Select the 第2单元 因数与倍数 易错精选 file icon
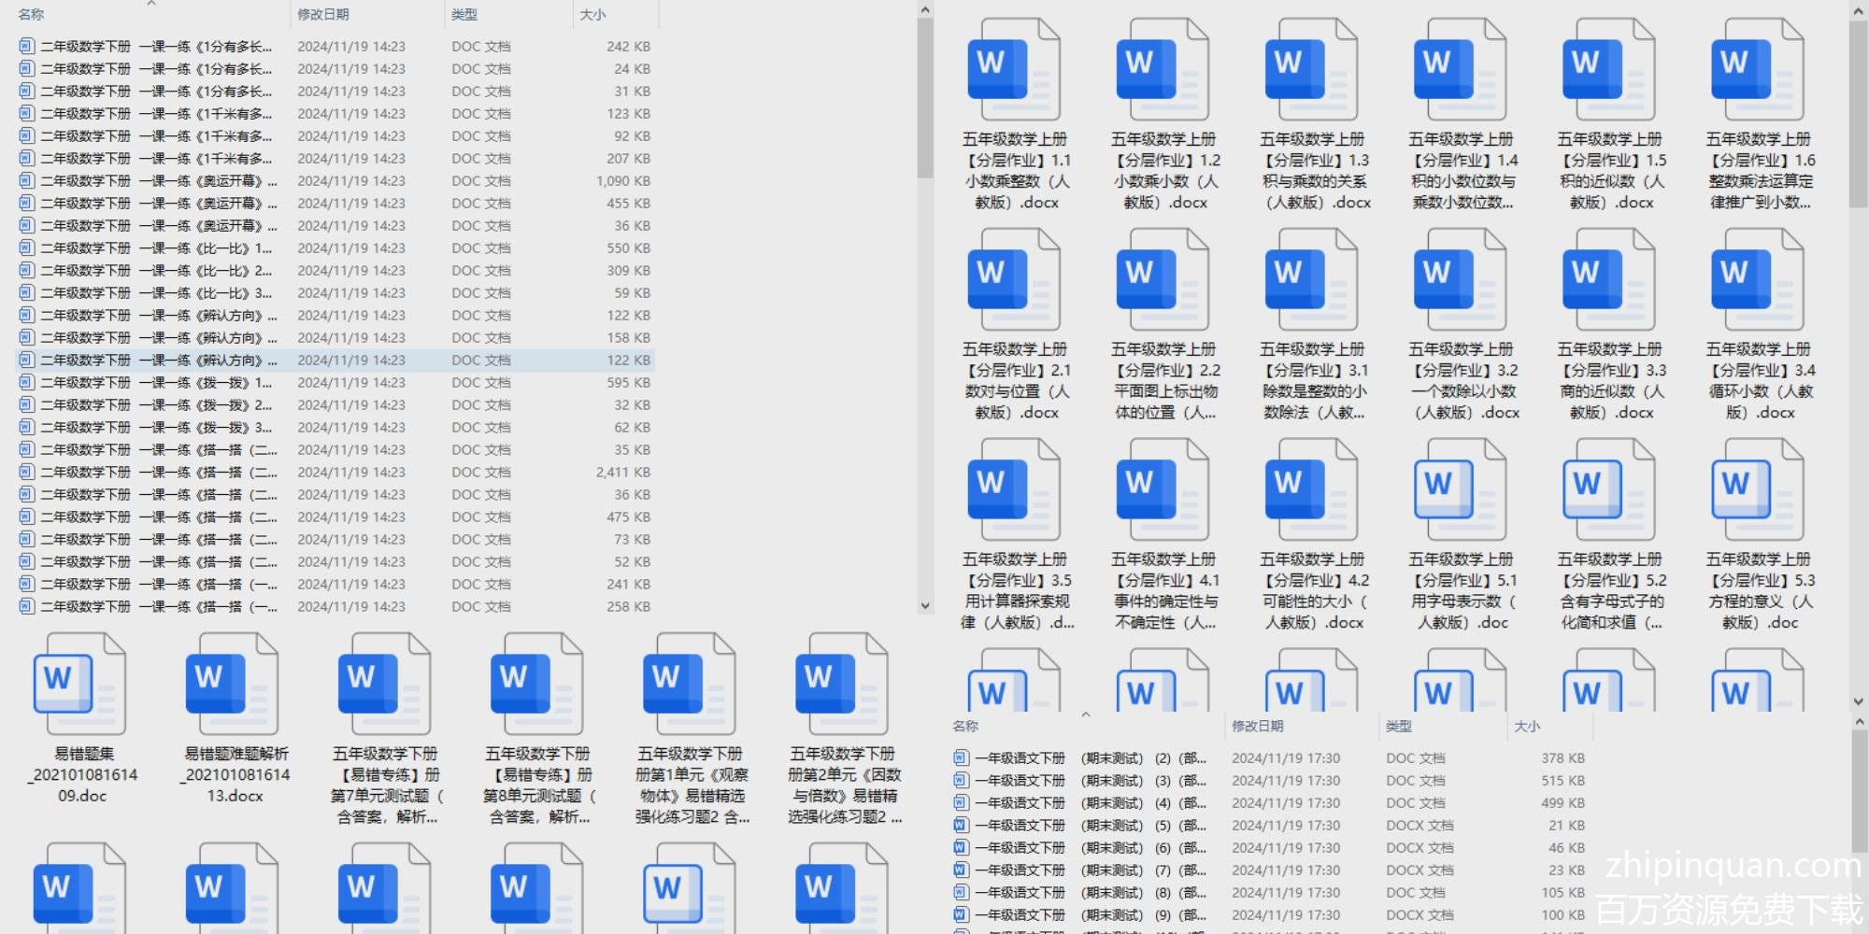The width and height of the screenshot is (1869, 934). tap(842, 685)
